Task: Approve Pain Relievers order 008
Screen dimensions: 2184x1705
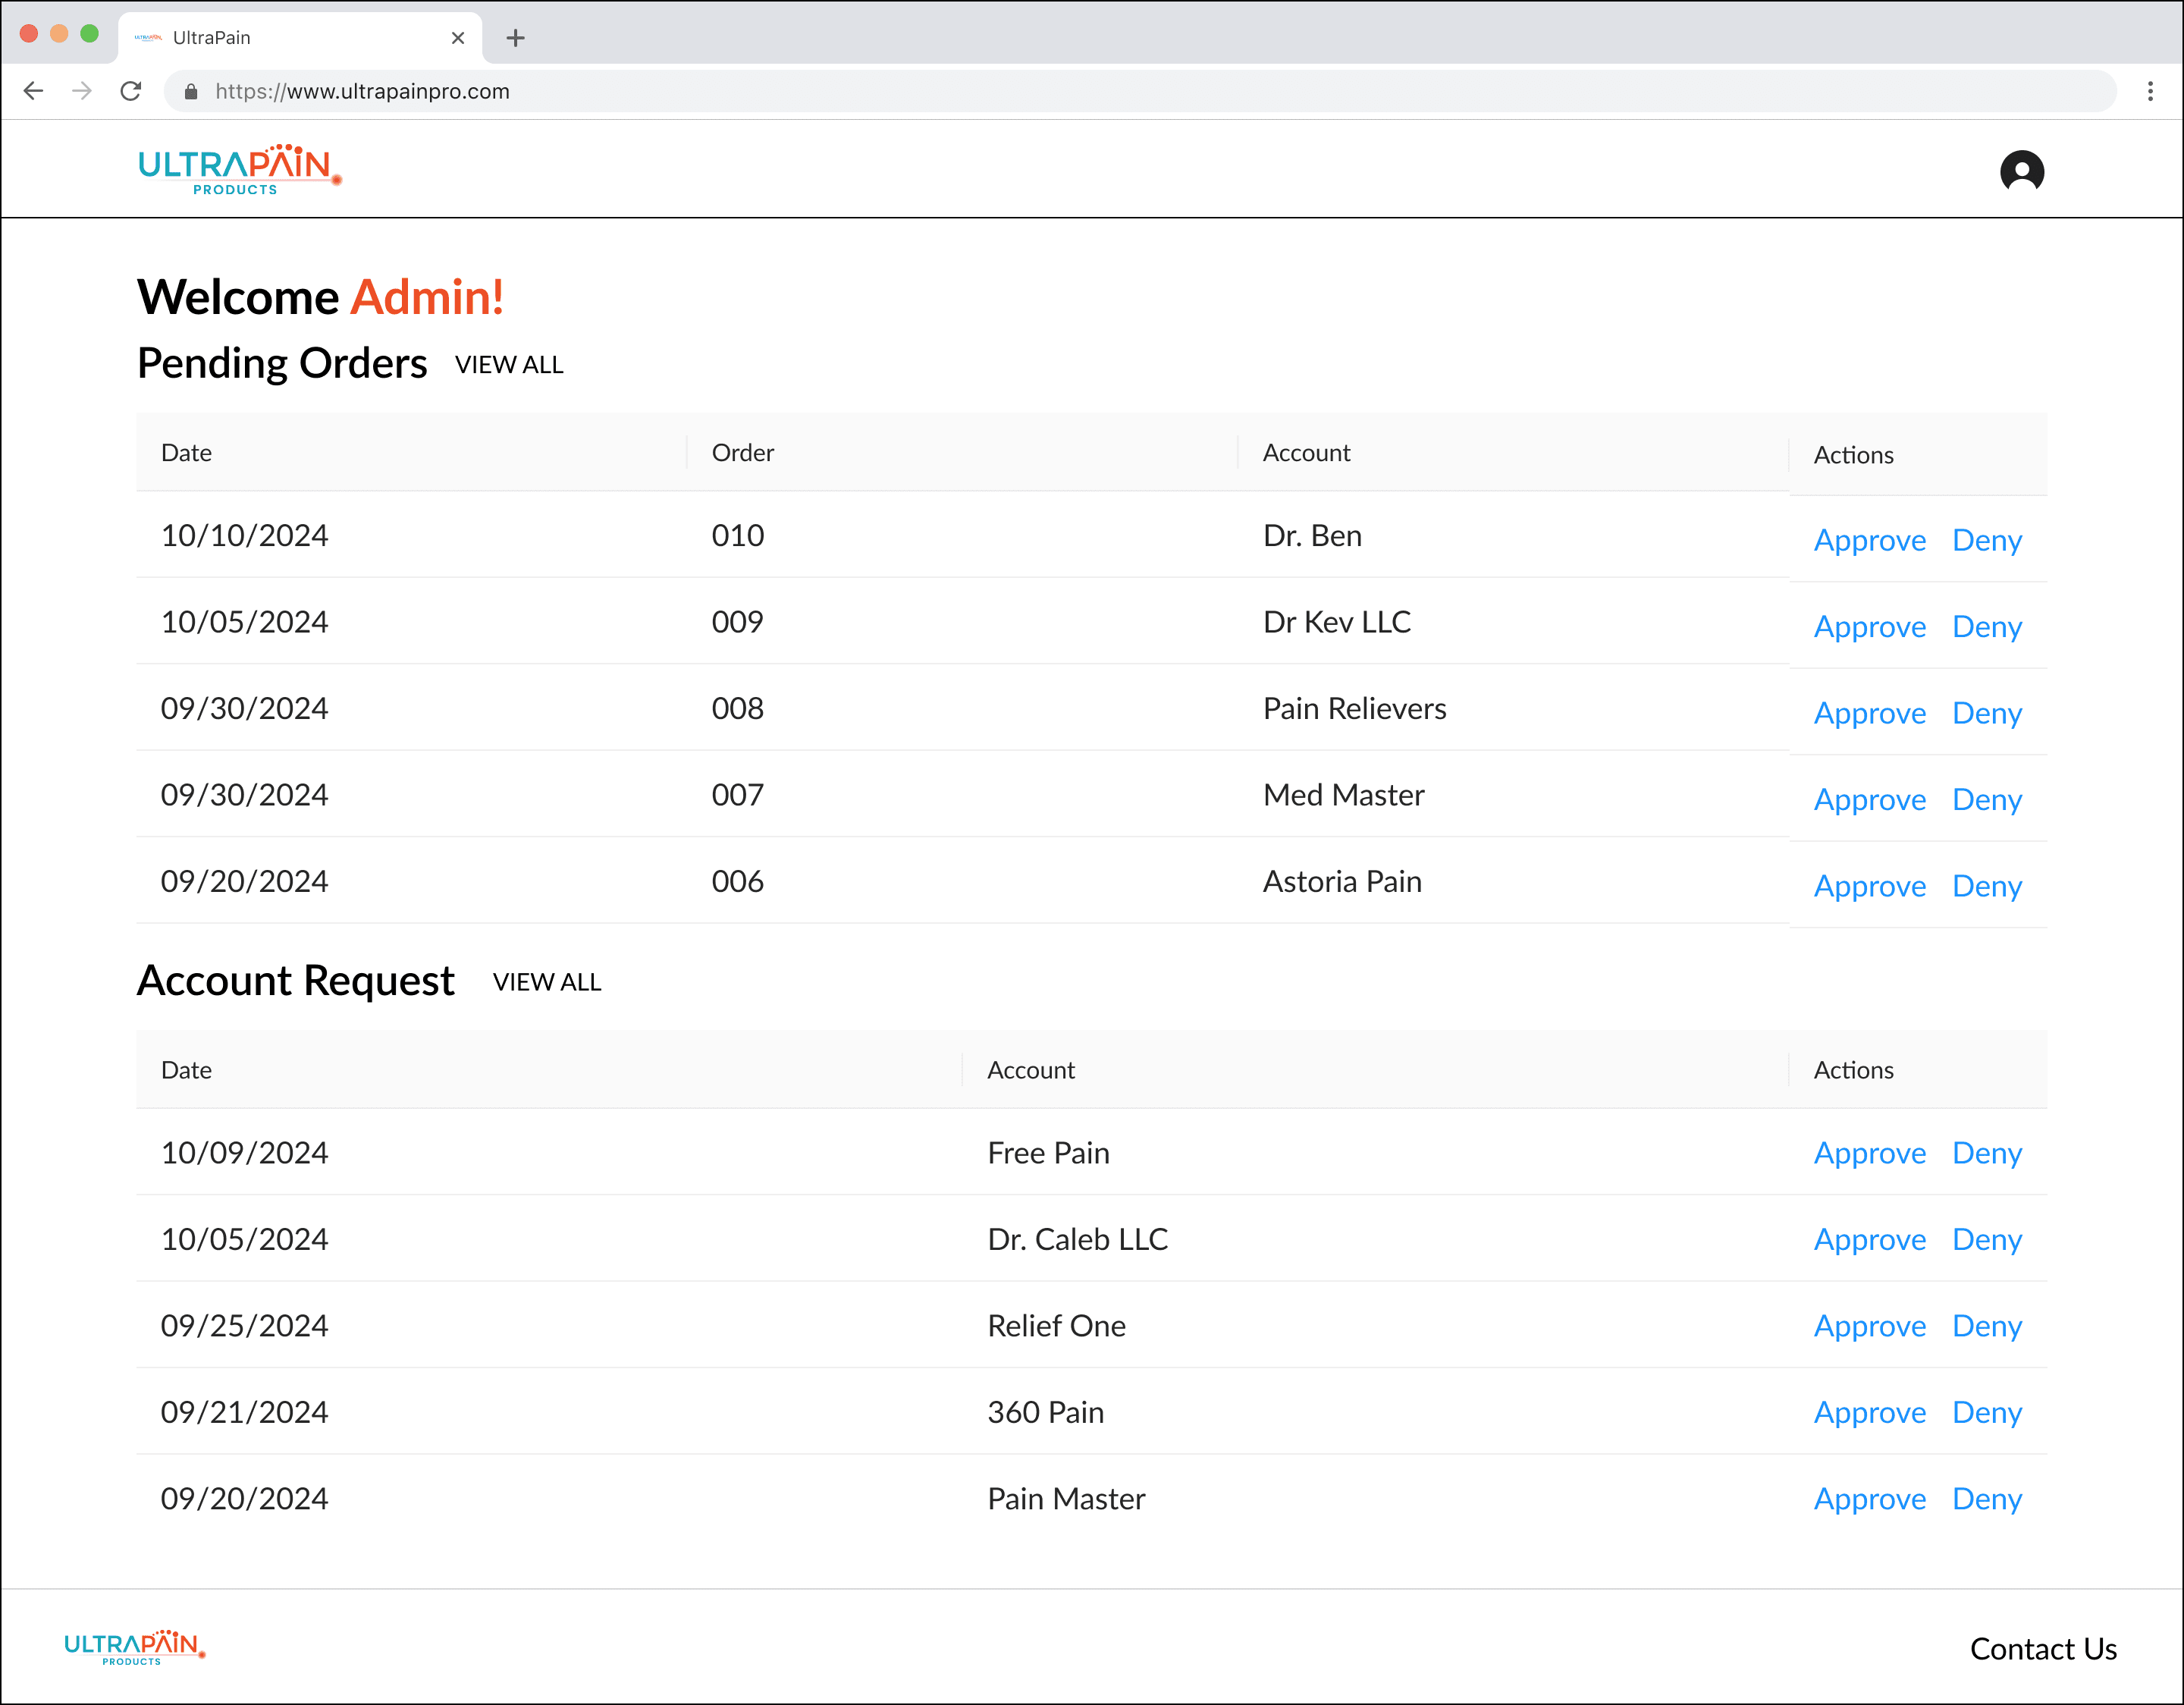Action: [1869, 713]
